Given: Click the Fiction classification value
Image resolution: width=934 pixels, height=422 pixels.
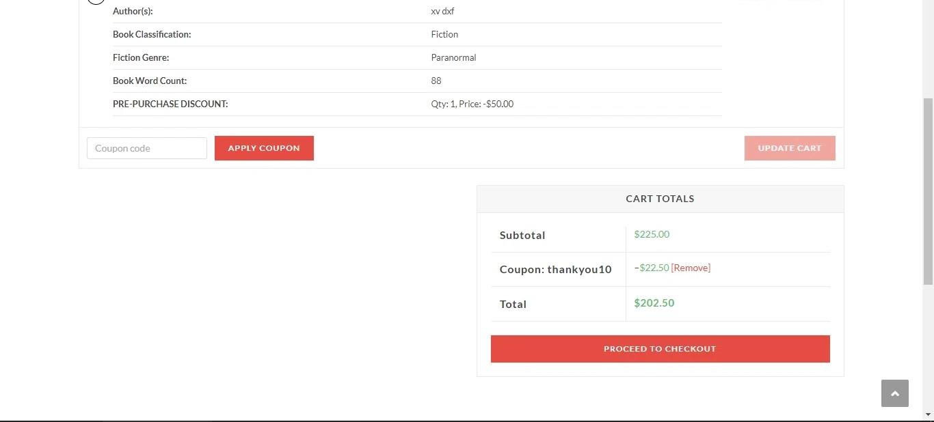Looking at the screenshot, I should click(444, 34).
